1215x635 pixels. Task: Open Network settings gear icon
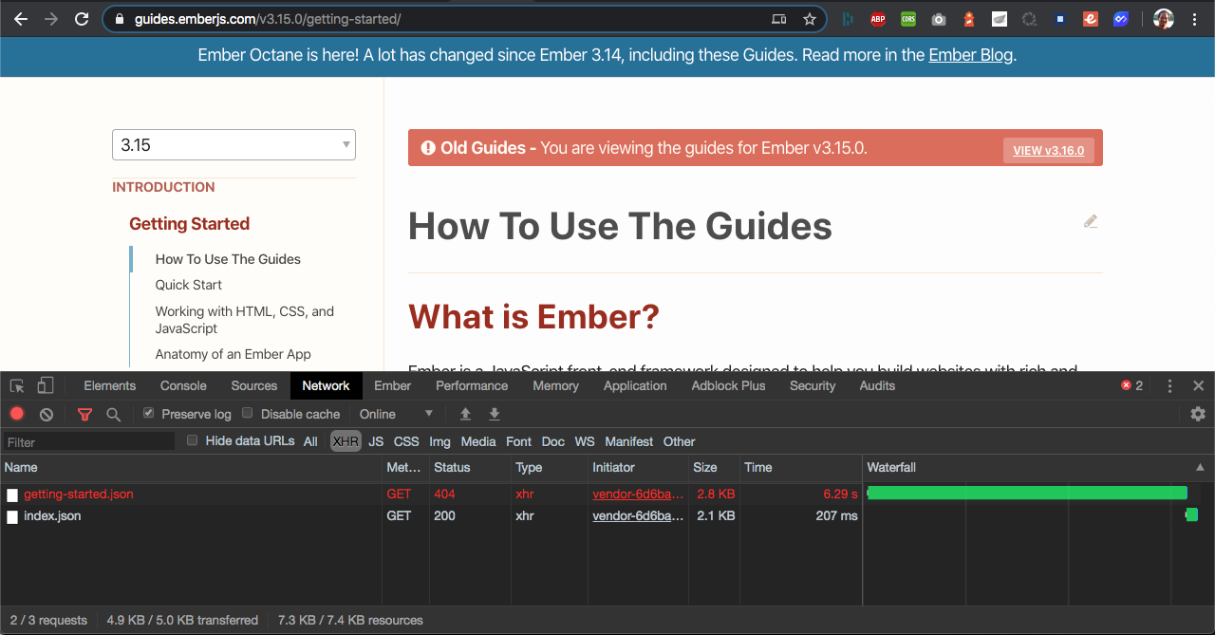1198,414
